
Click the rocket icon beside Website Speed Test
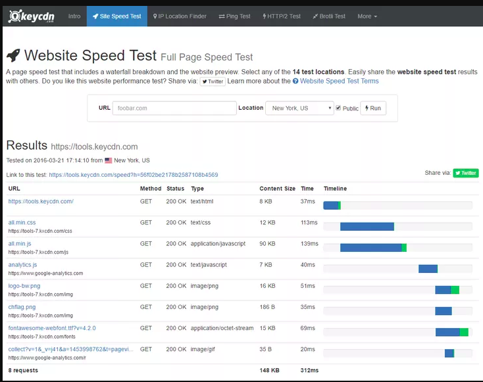pos(13,55)
